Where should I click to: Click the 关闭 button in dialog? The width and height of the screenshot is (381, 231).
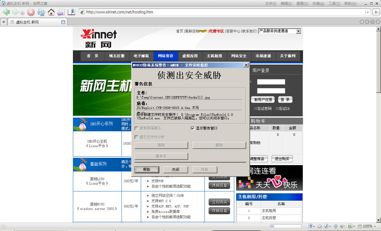(176, 170)
